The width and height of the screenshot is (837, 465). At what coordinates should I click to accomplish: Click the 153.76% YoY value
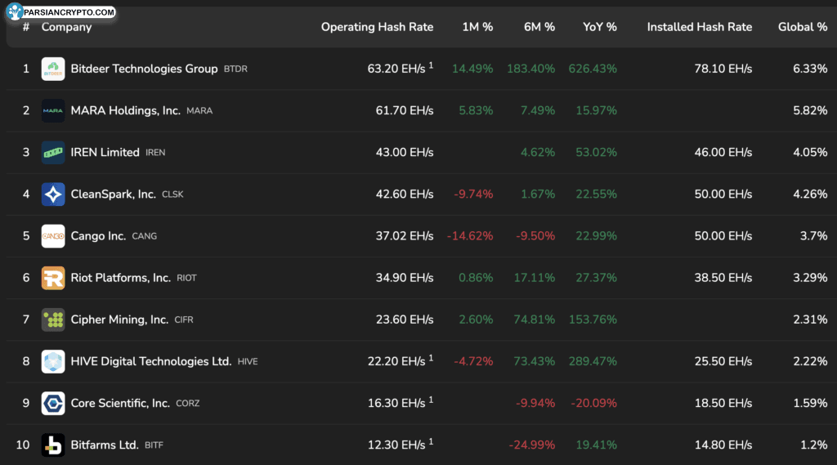coord(593,320)
